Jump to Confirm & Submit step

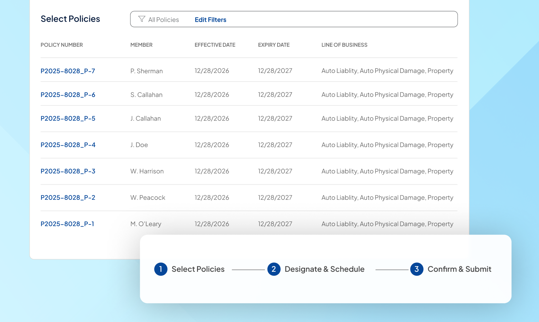[x=459, y=269]
